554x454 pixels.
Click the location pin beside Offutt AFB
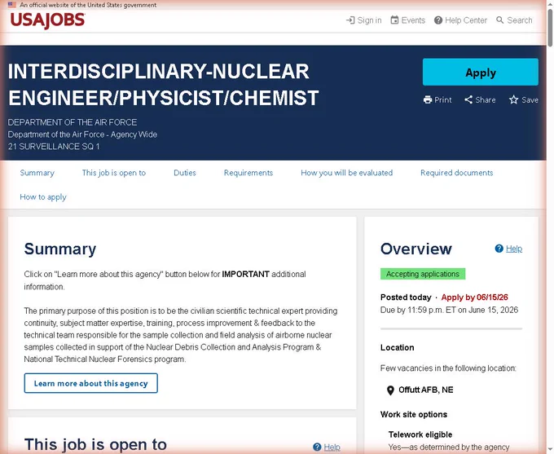[390, 390]
